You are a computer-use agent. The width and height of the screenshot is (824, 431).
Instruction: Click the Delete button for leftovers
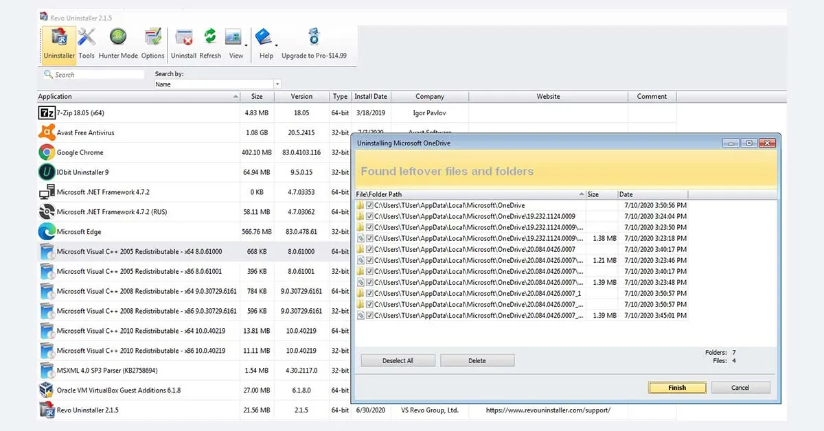477,360
